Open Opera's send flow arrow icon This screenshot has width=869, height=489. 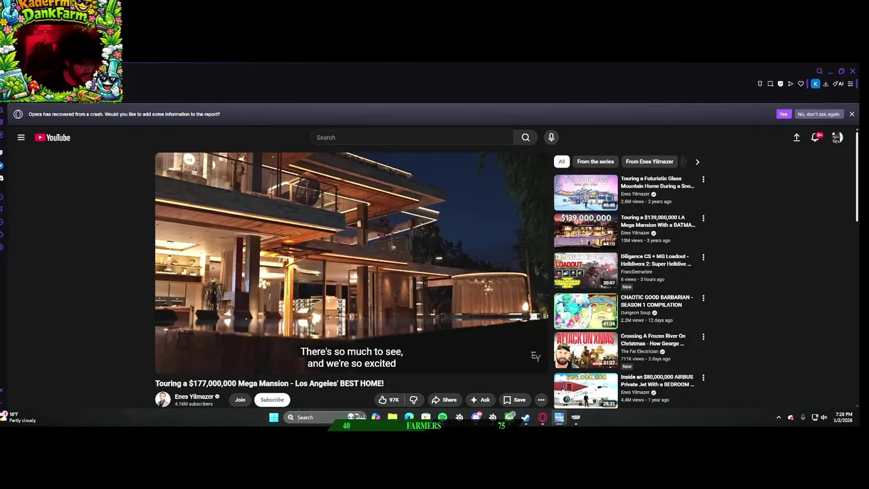tap(790, 84)
